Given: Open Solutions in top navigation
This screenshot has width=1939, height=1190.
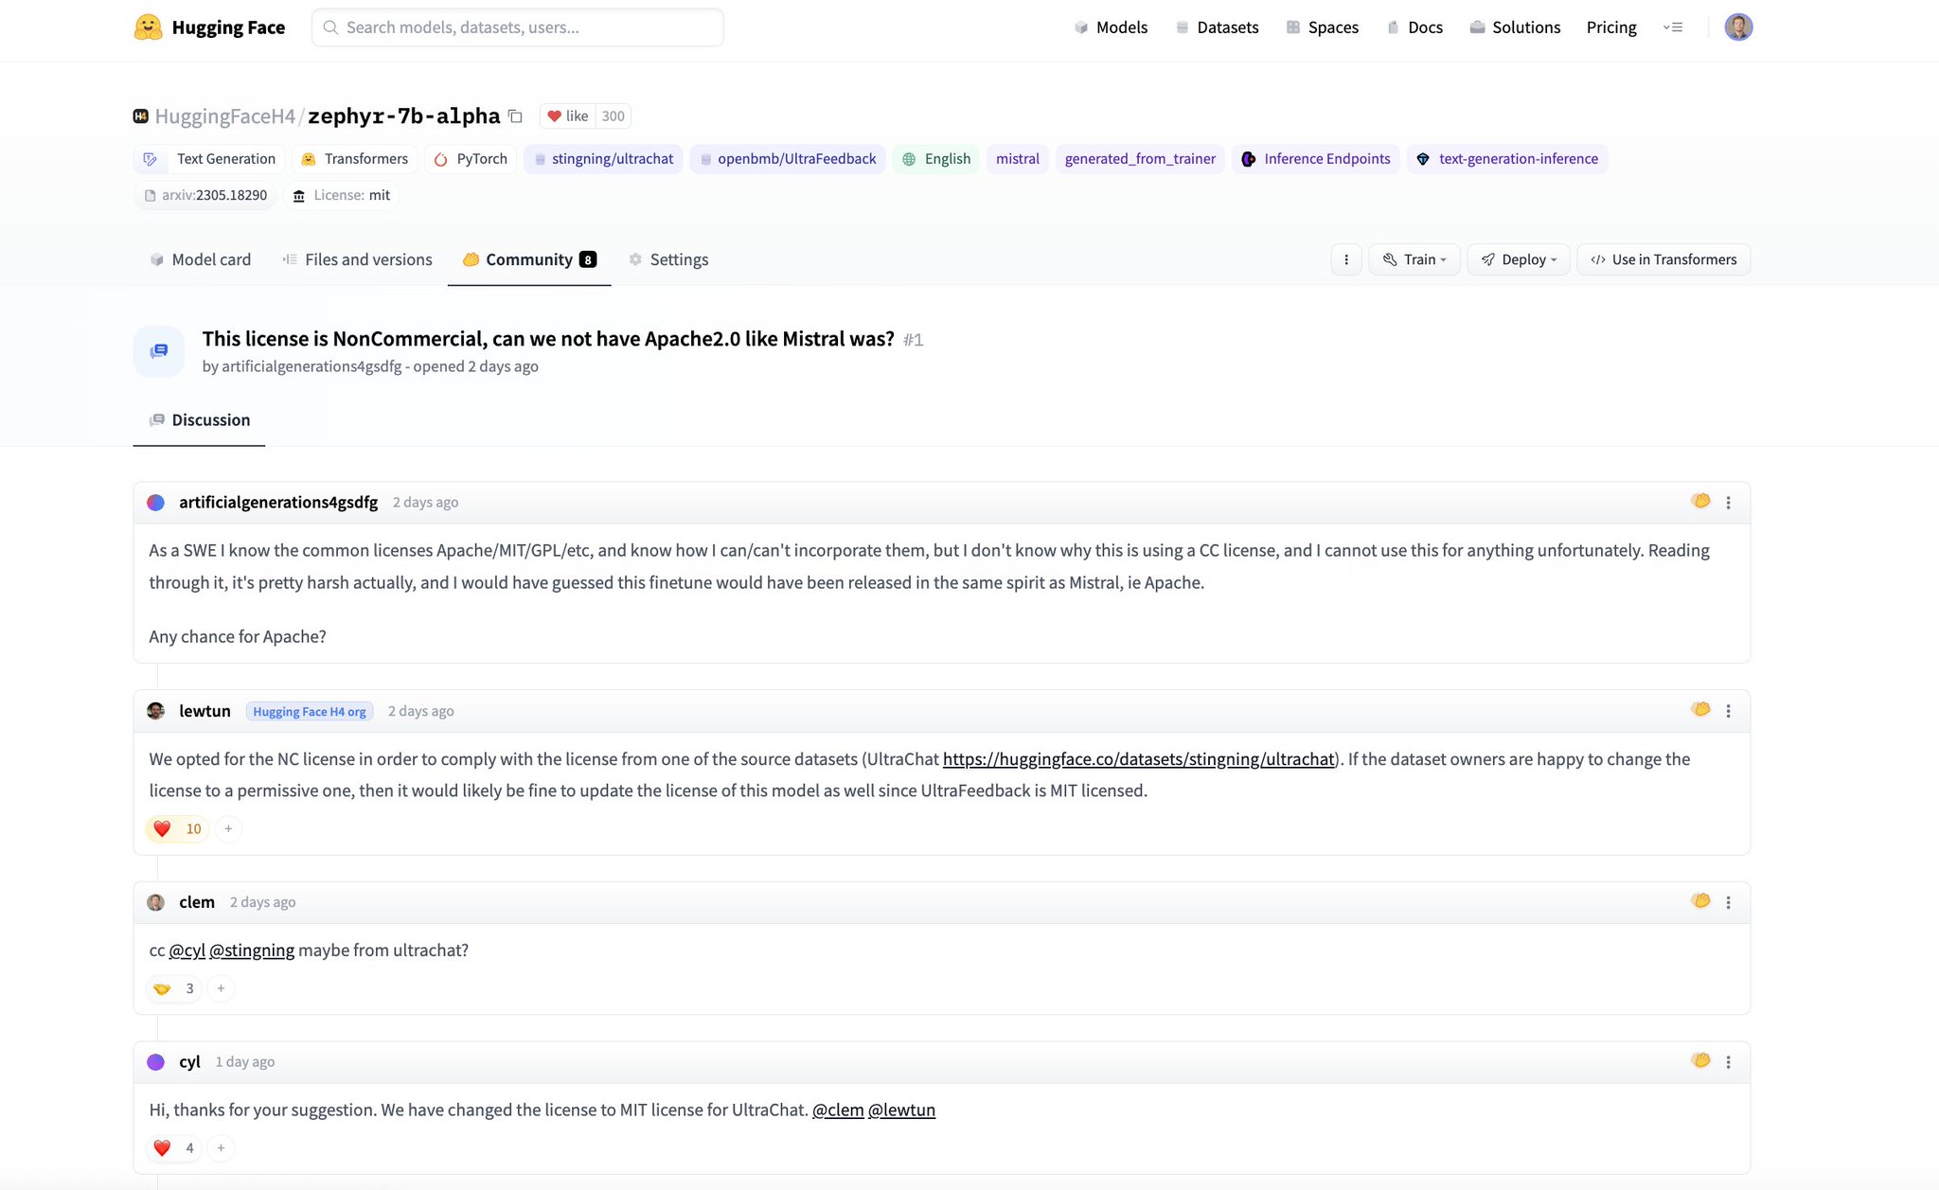Looking at the screenshot, I should pyautogui.click(x=1515, y=27).
